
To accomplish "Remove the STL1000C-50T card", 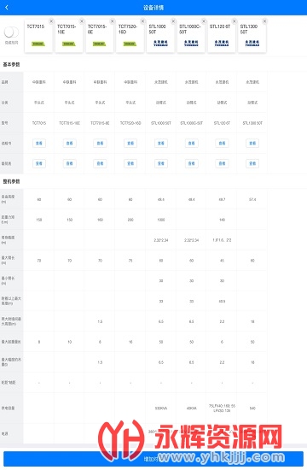I will (204, 21).
